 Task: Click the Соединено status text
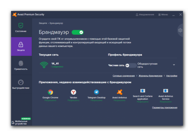[x=57, y=67]
